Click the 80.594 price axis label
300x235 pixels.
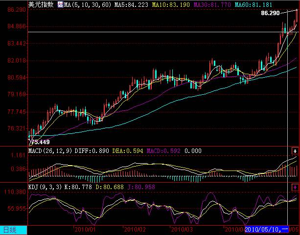point(17,78)
